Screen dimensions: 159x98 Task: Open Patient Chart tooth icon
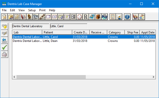(x=4, y=17)
